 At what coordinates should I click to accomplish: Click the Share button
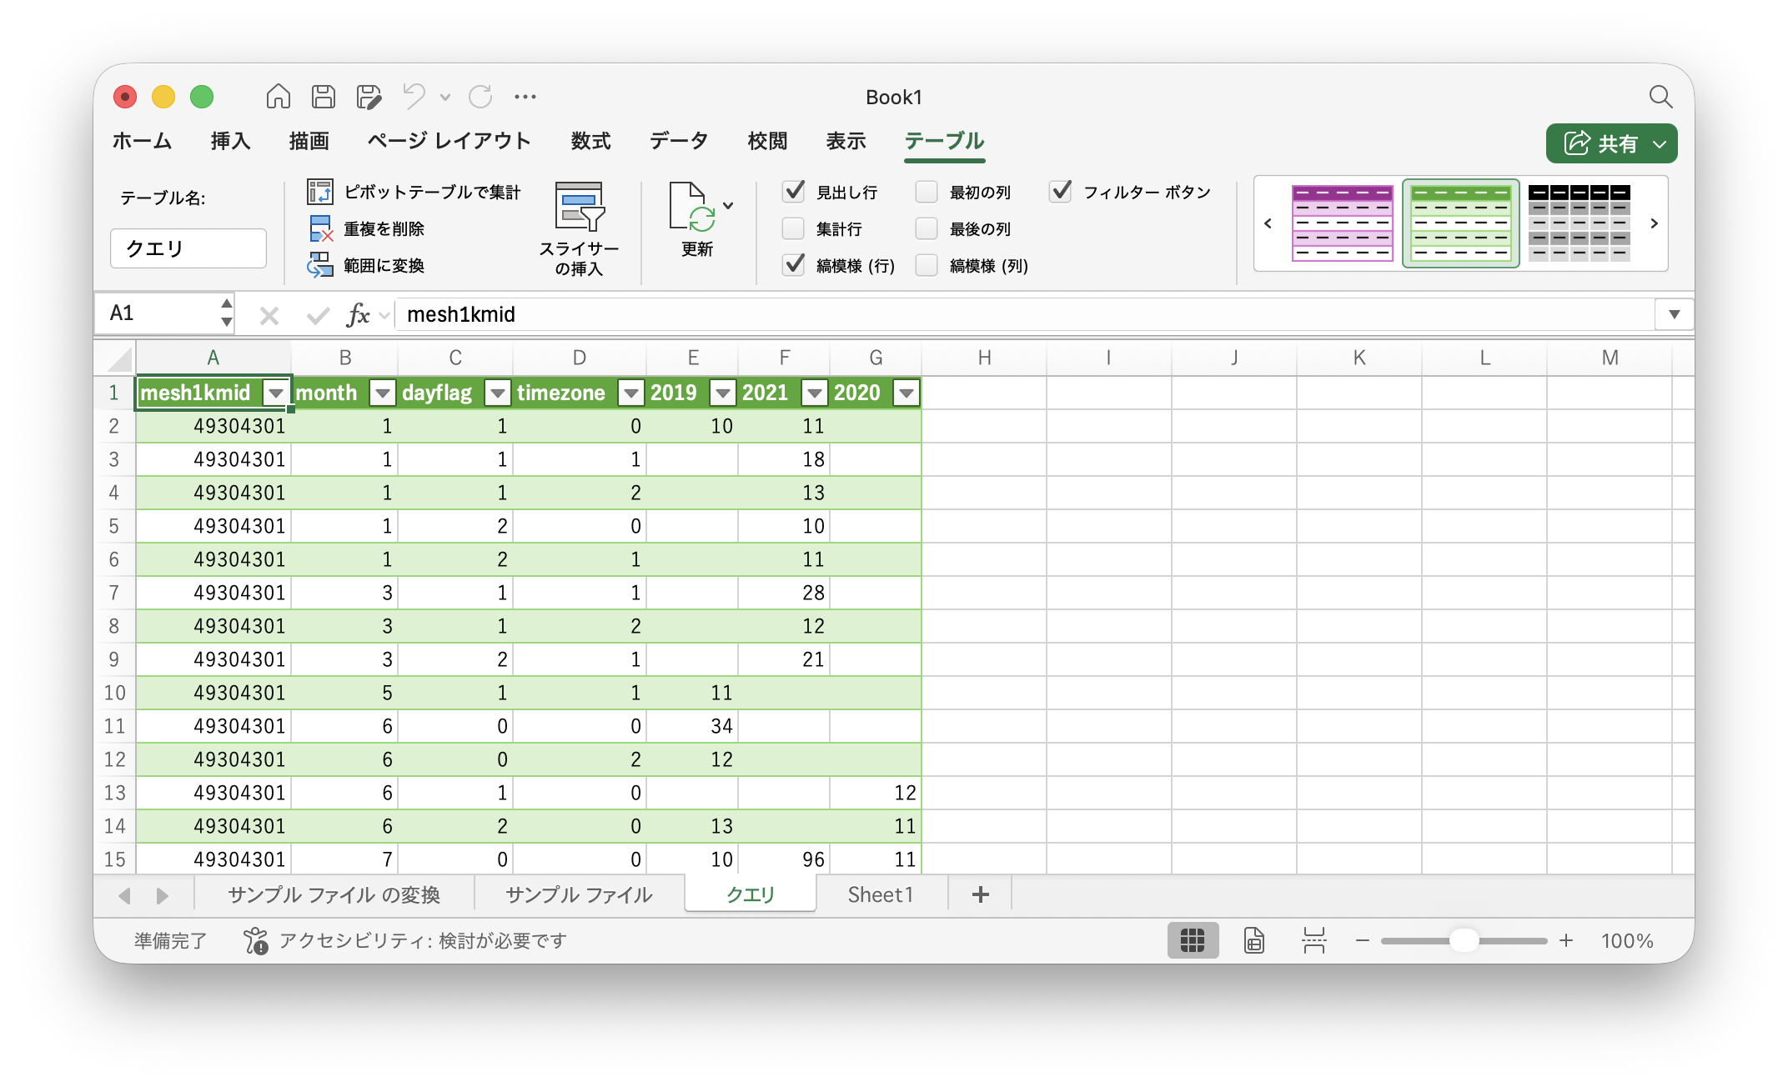(1601, 143)
